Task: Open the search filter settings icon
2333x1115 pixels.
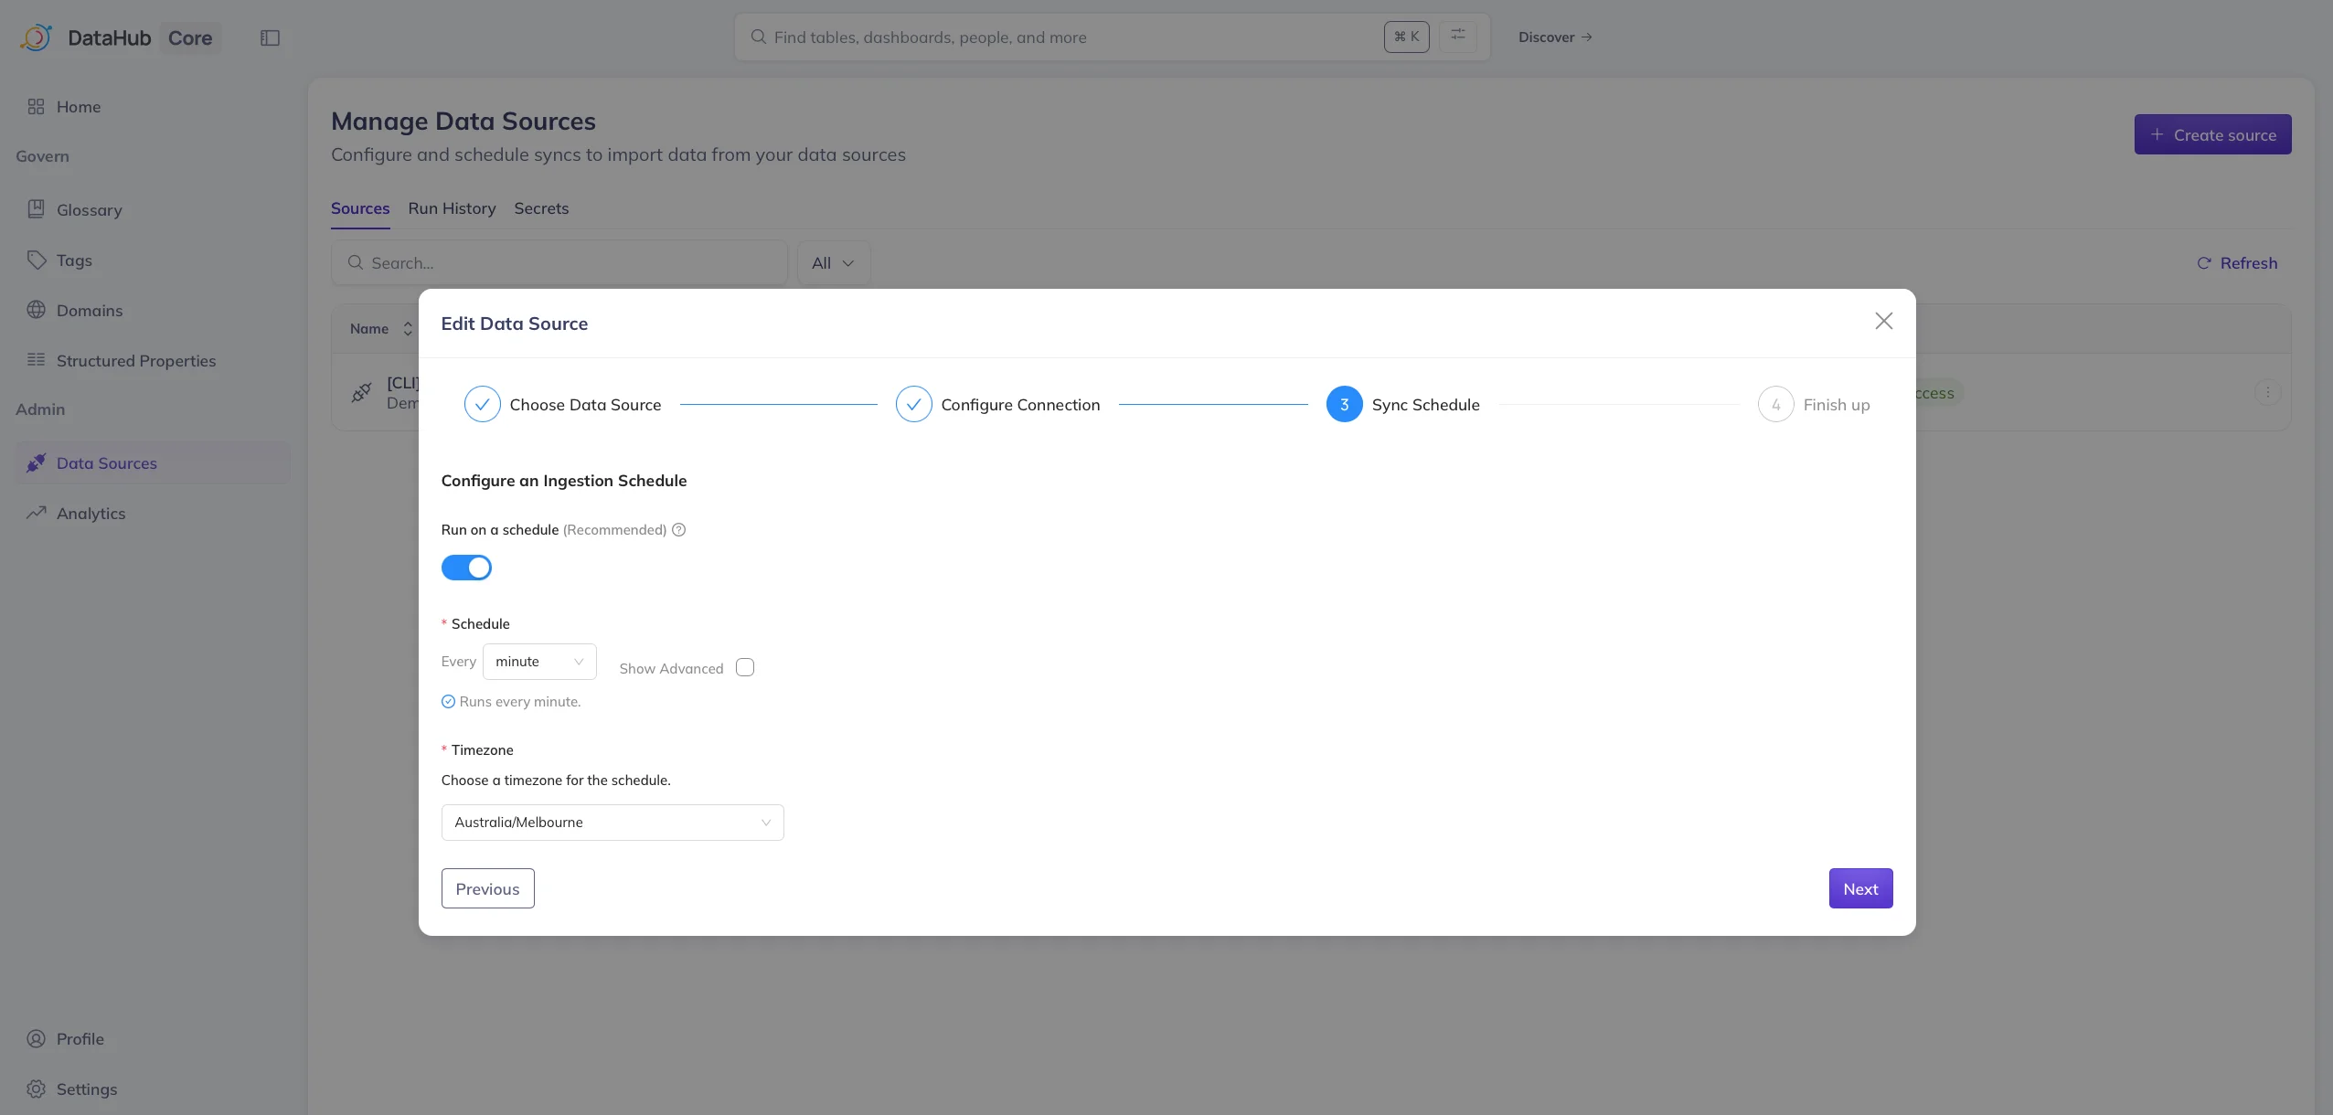Action: [1457, 36]
